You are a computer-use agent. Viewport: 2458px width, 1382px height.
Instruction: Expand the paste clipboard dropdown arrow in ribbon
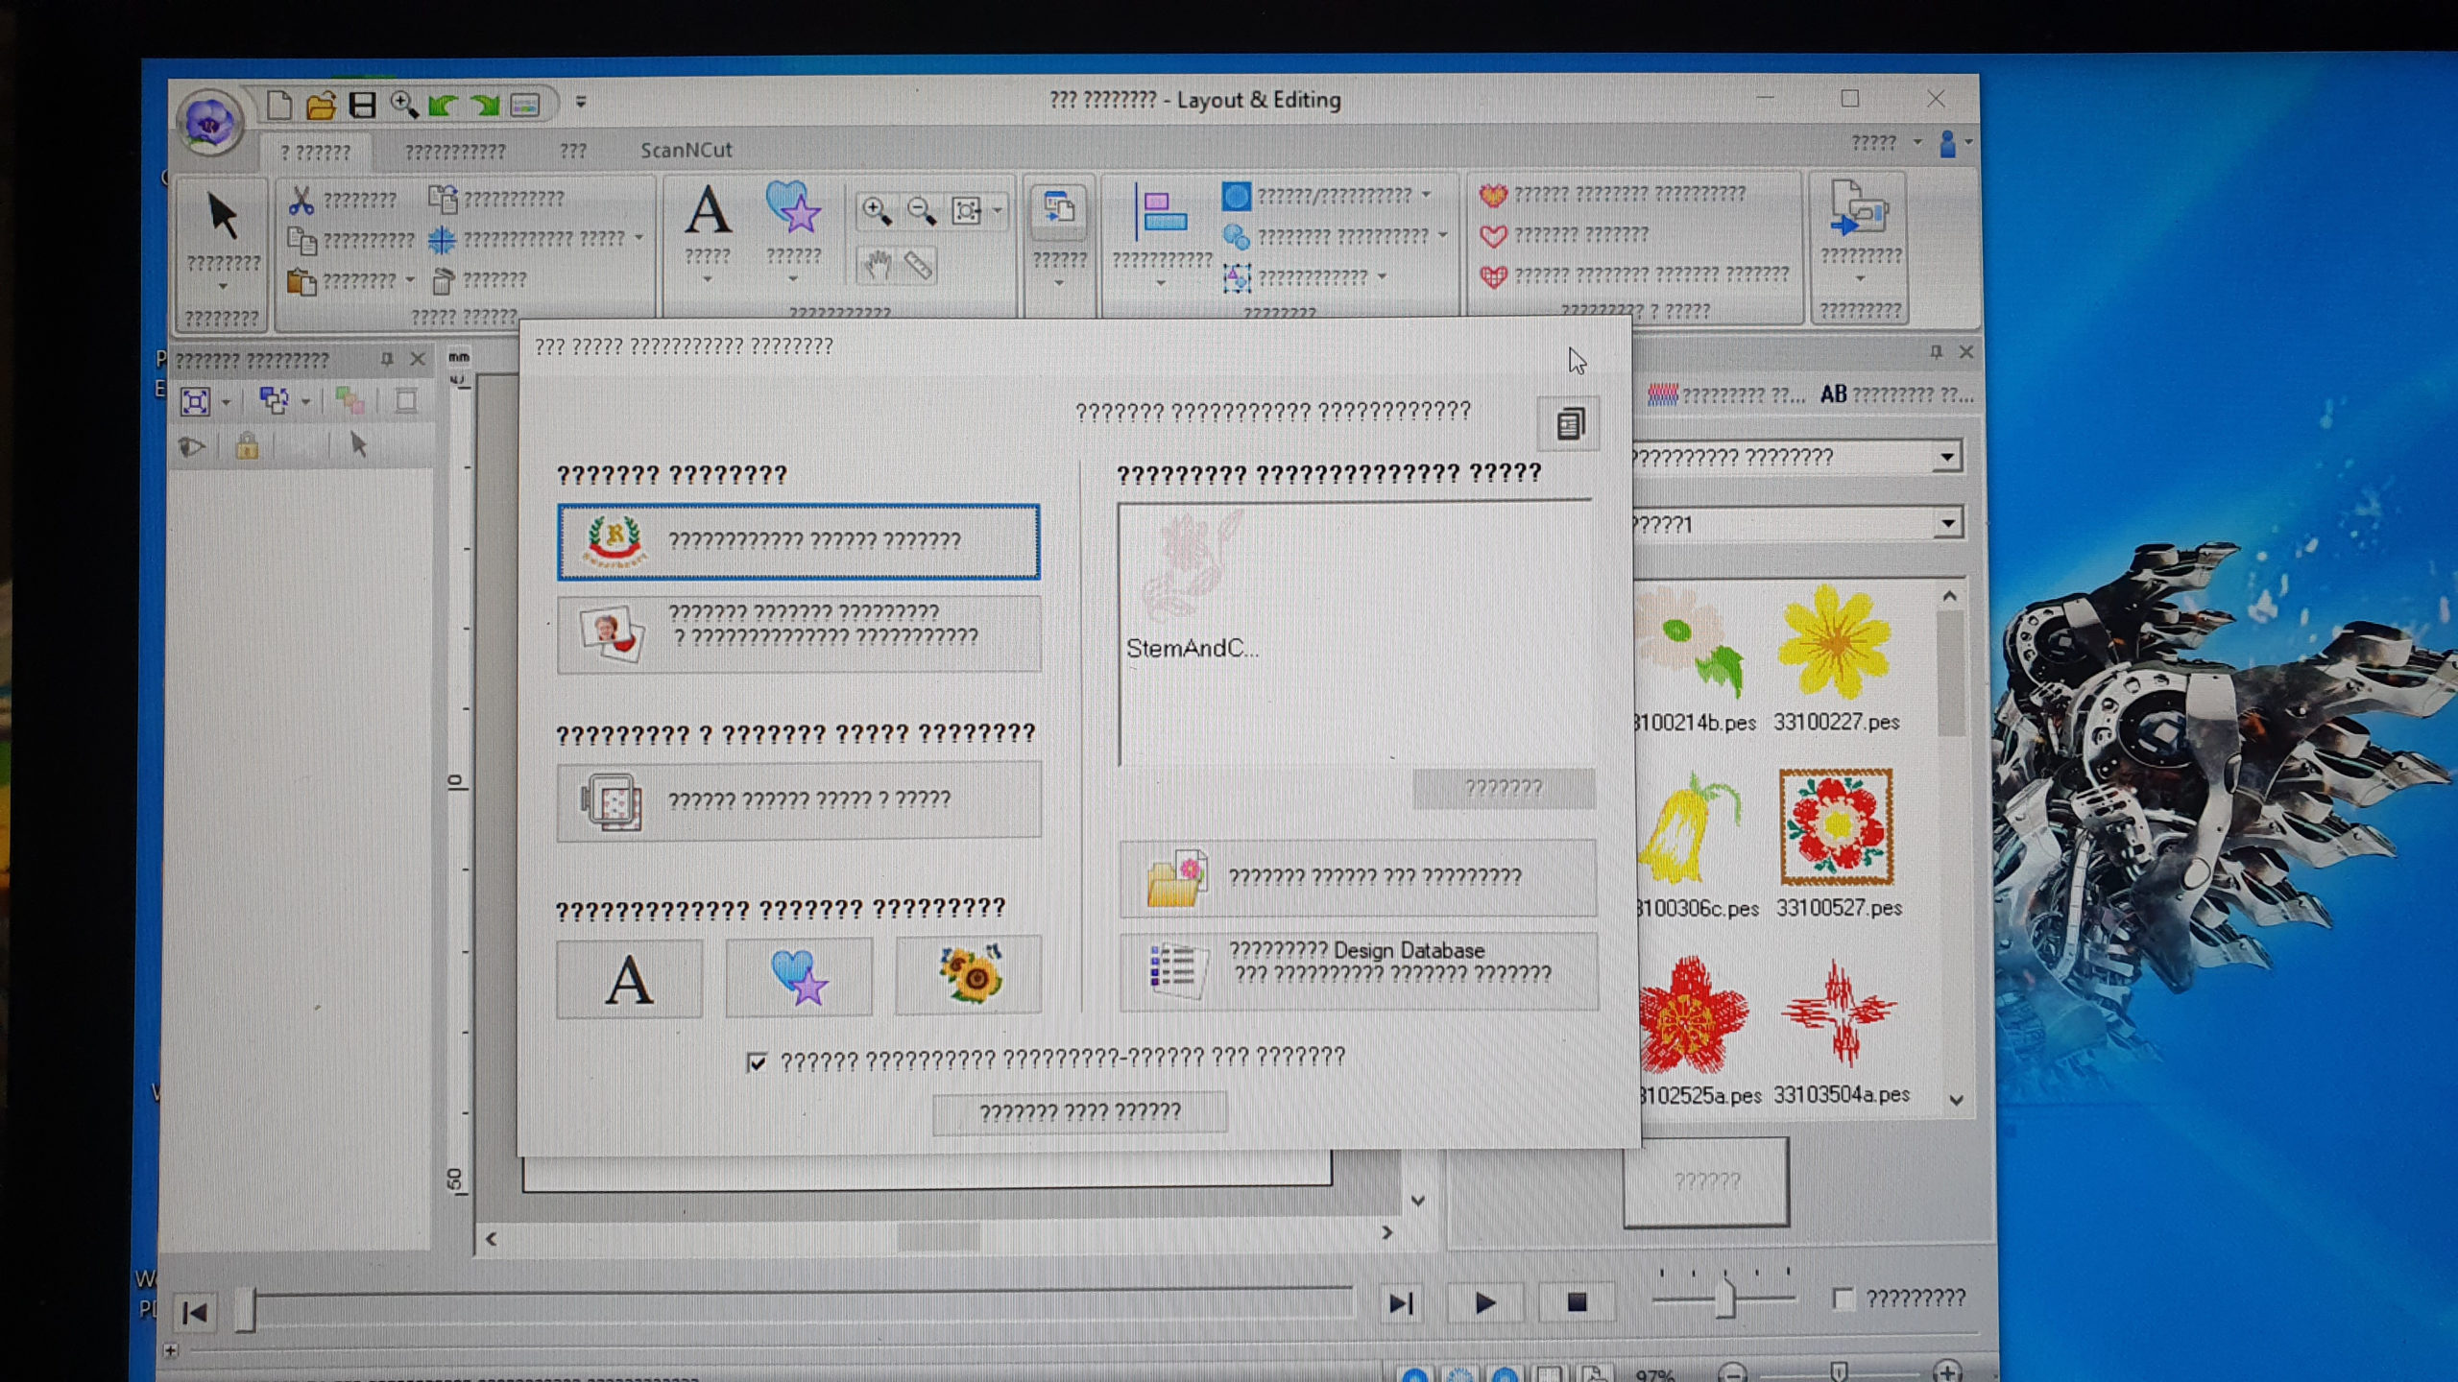pyautogui.click(x=410, y=280)
